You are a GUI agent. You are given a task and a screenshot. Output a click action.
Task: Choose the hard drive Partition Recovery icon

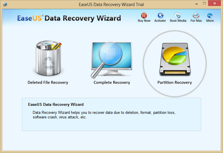coord(175,59)
